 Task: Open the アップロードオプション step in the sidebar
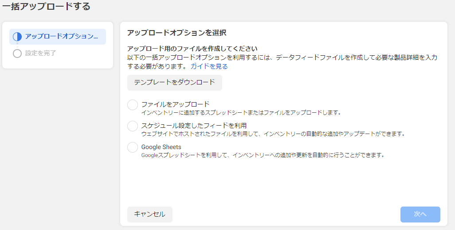pos(61,37)
